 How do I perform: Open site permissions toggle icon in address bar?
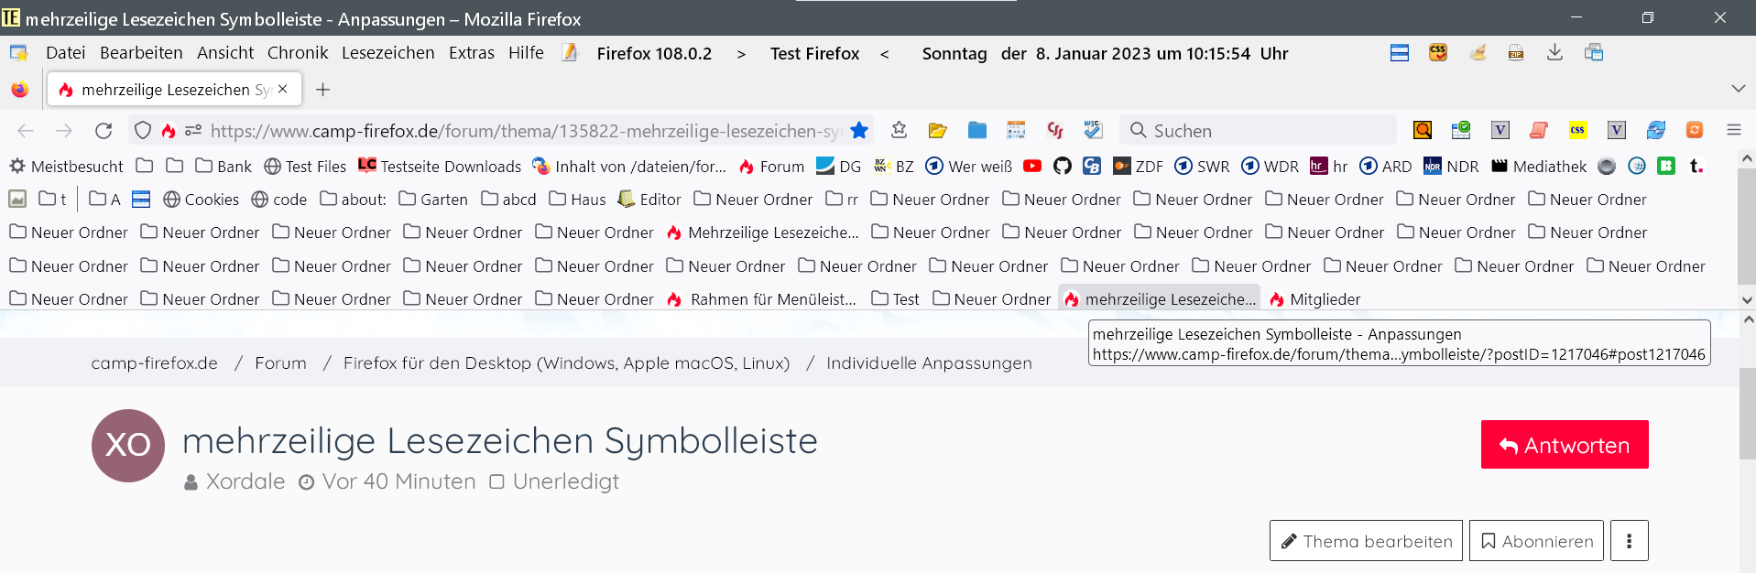point(193,131)
